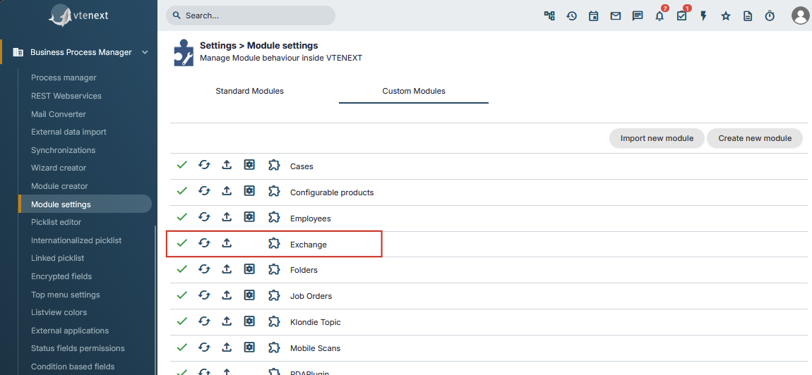Image resolution: width=812 pixels, height=375 pixels.
Task: Click the update refresh icon for Mobile Scans
Action: click(204, 347)
